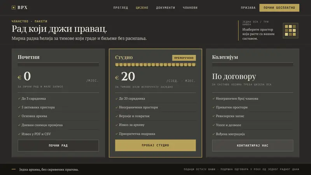Open the Документи nav item

(166, 8)
